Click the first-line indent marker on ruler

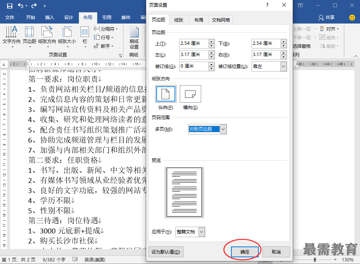[x=28, y=62]
